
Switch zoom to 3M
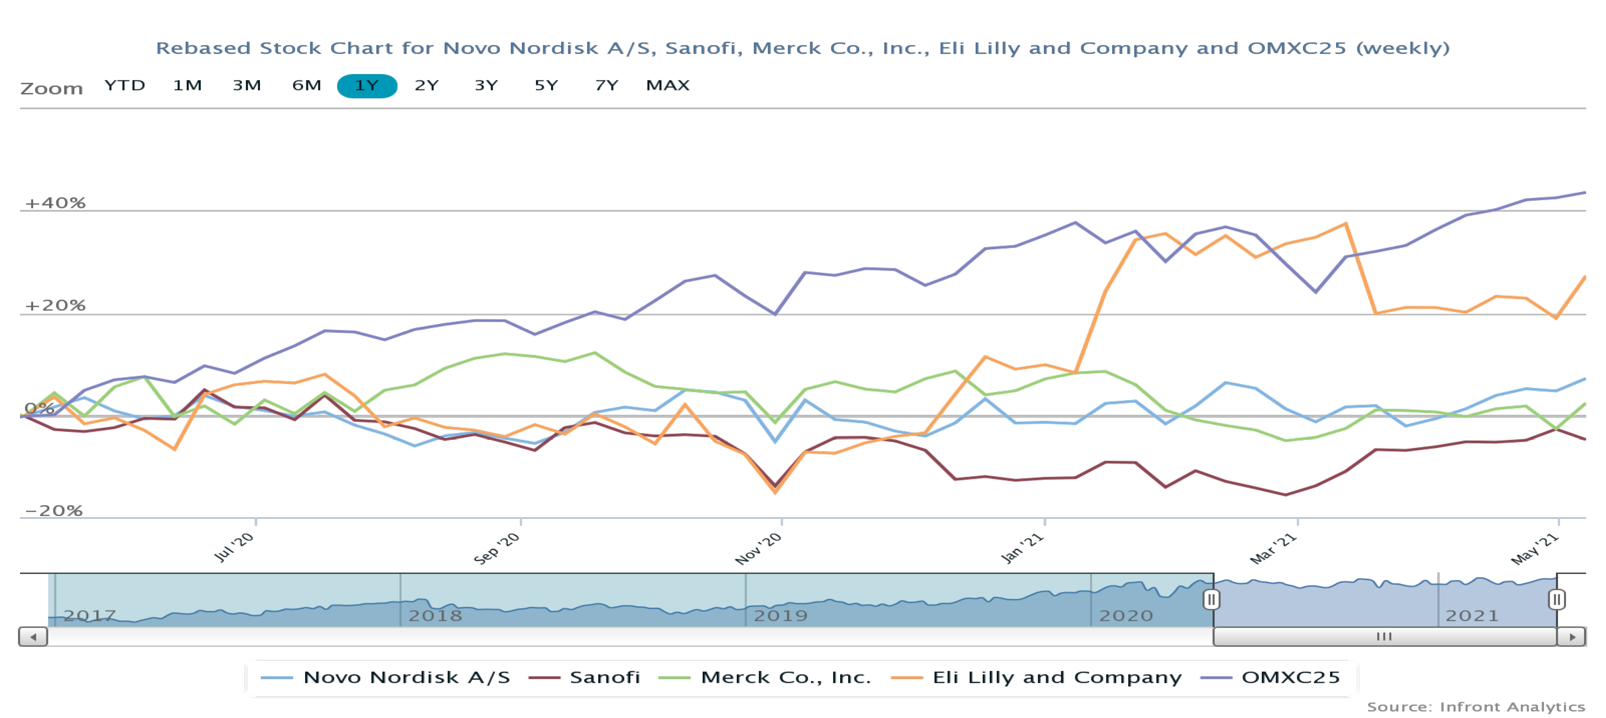click(x=247, y=86)
